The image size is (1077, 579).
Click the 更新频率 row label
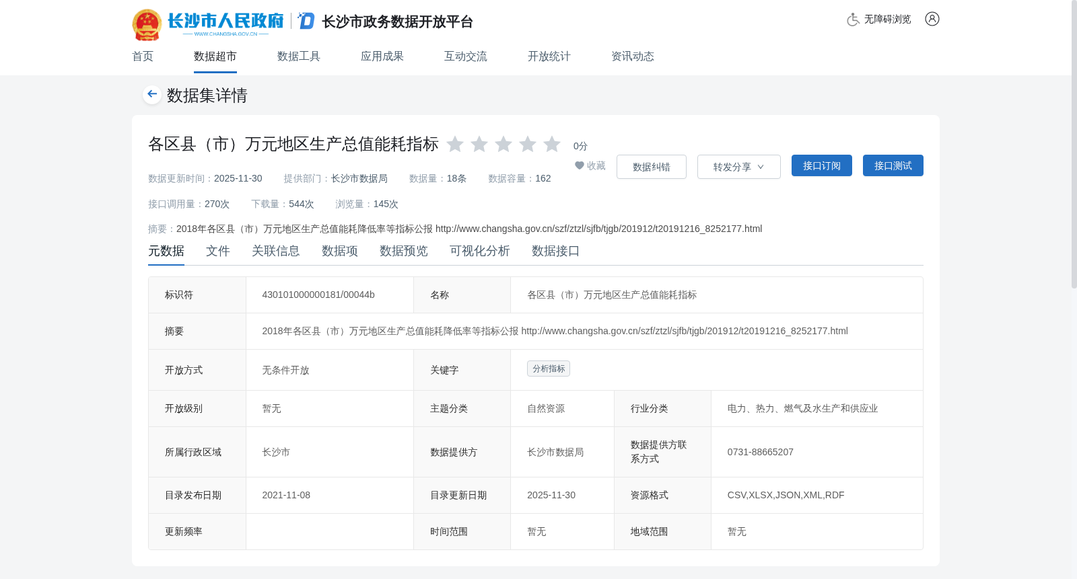coord(184,531)
